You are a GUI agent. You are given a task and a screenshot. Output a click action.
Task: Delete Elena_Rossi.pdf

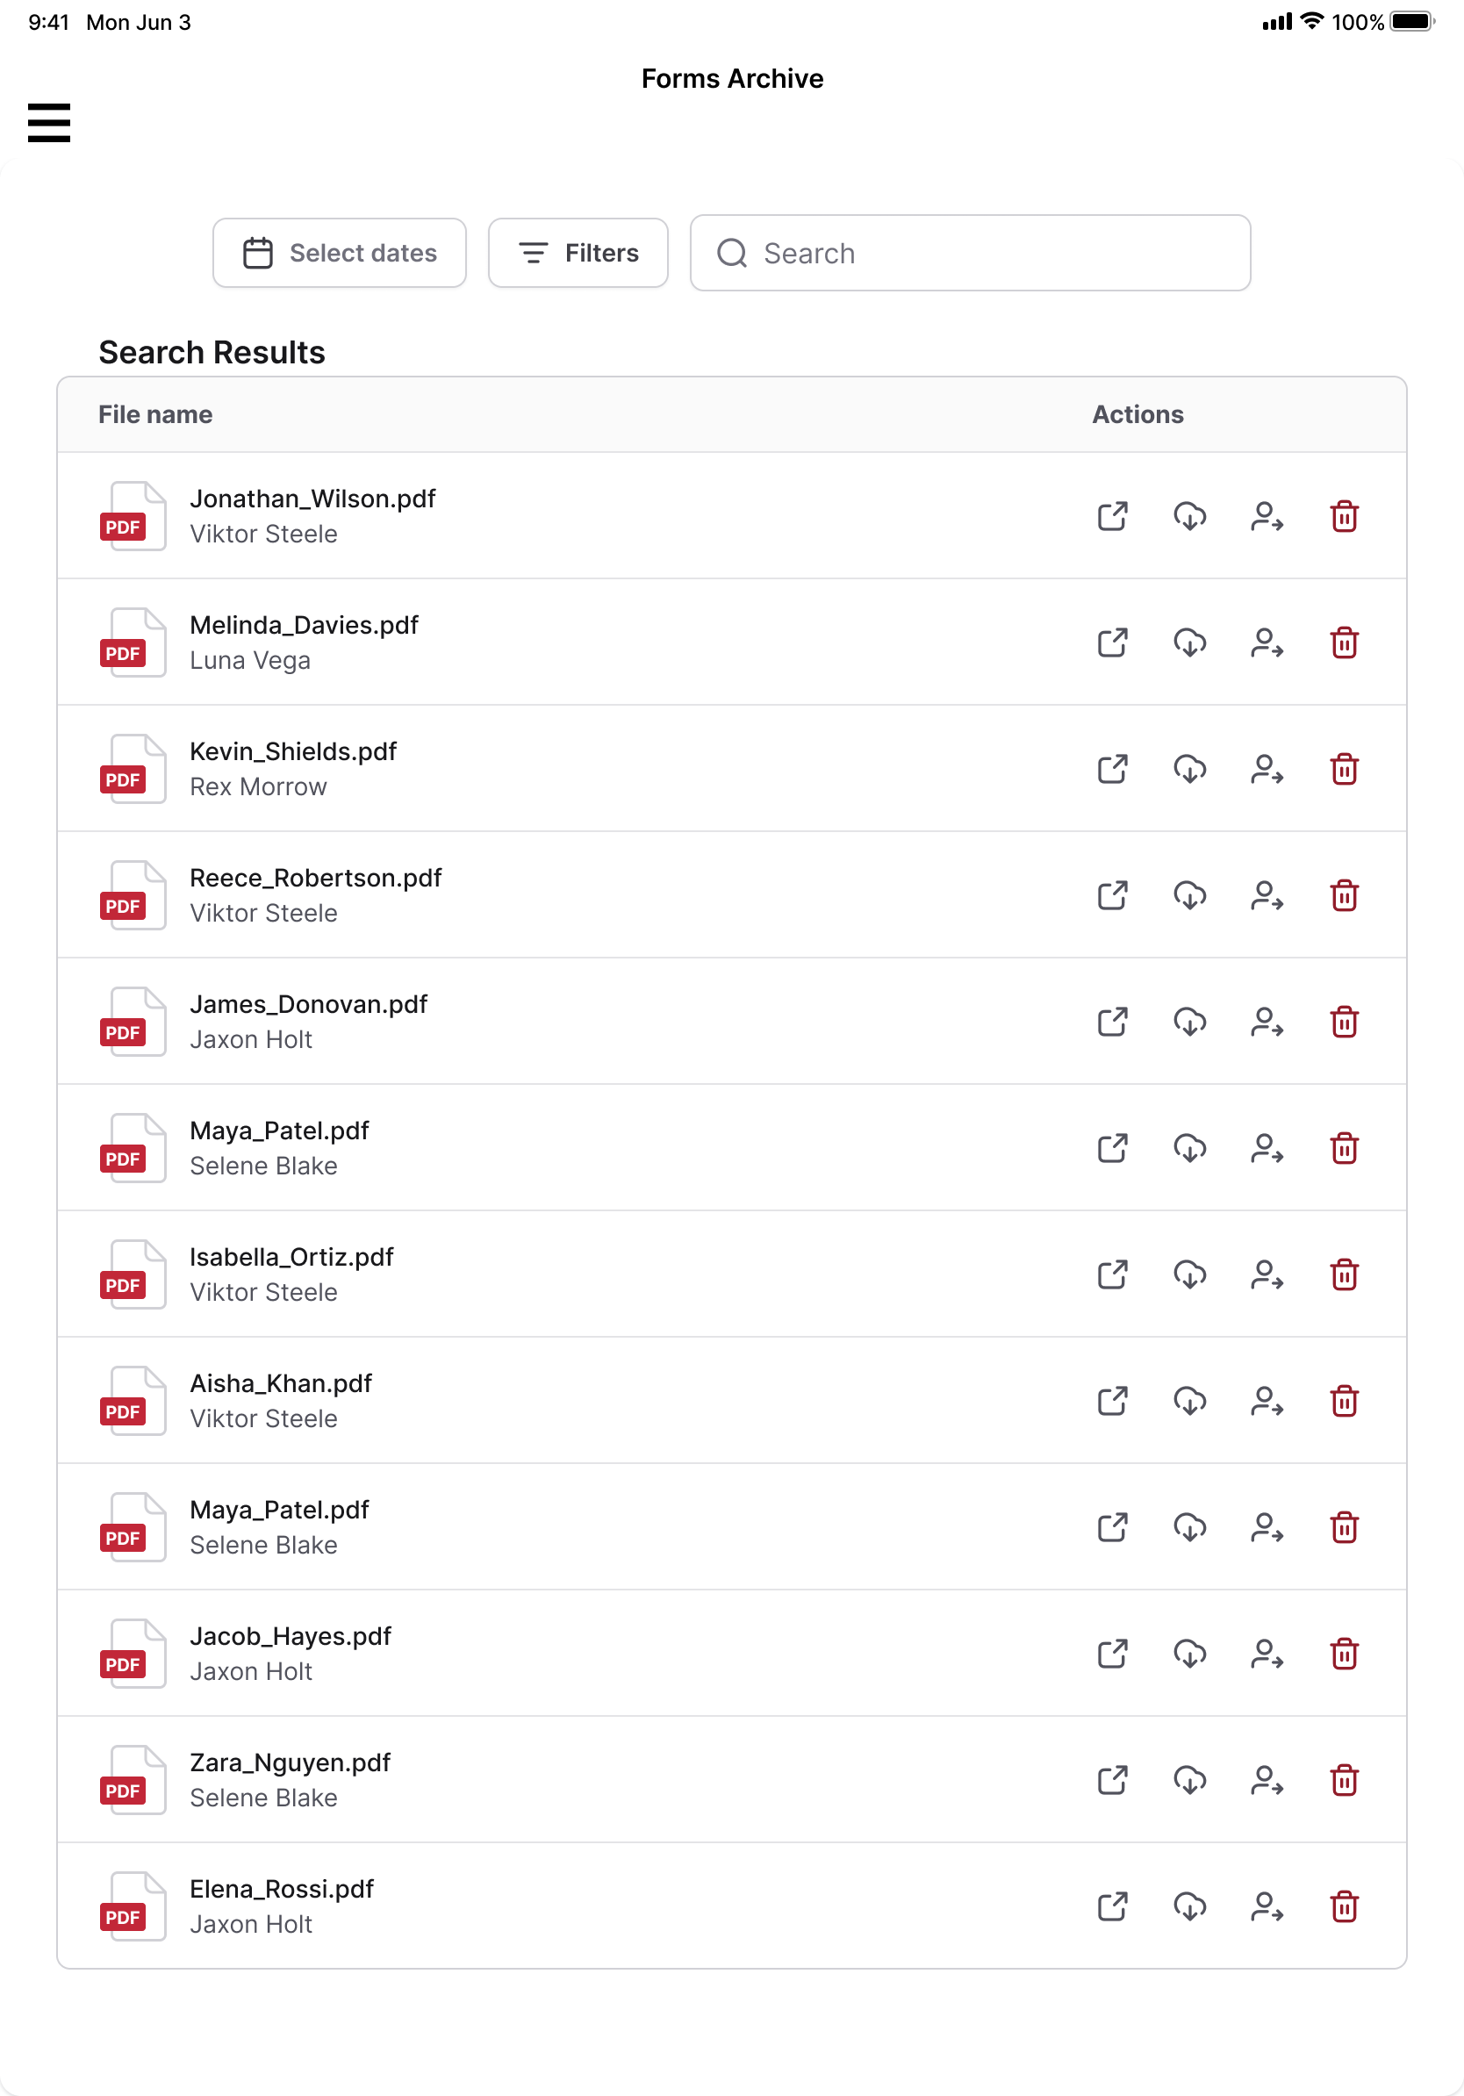[1345, 1907]
